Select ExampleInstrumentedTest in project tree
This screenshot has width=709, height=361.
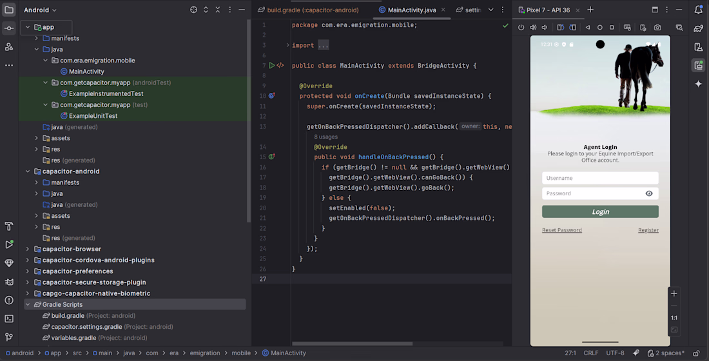[106, 93]
